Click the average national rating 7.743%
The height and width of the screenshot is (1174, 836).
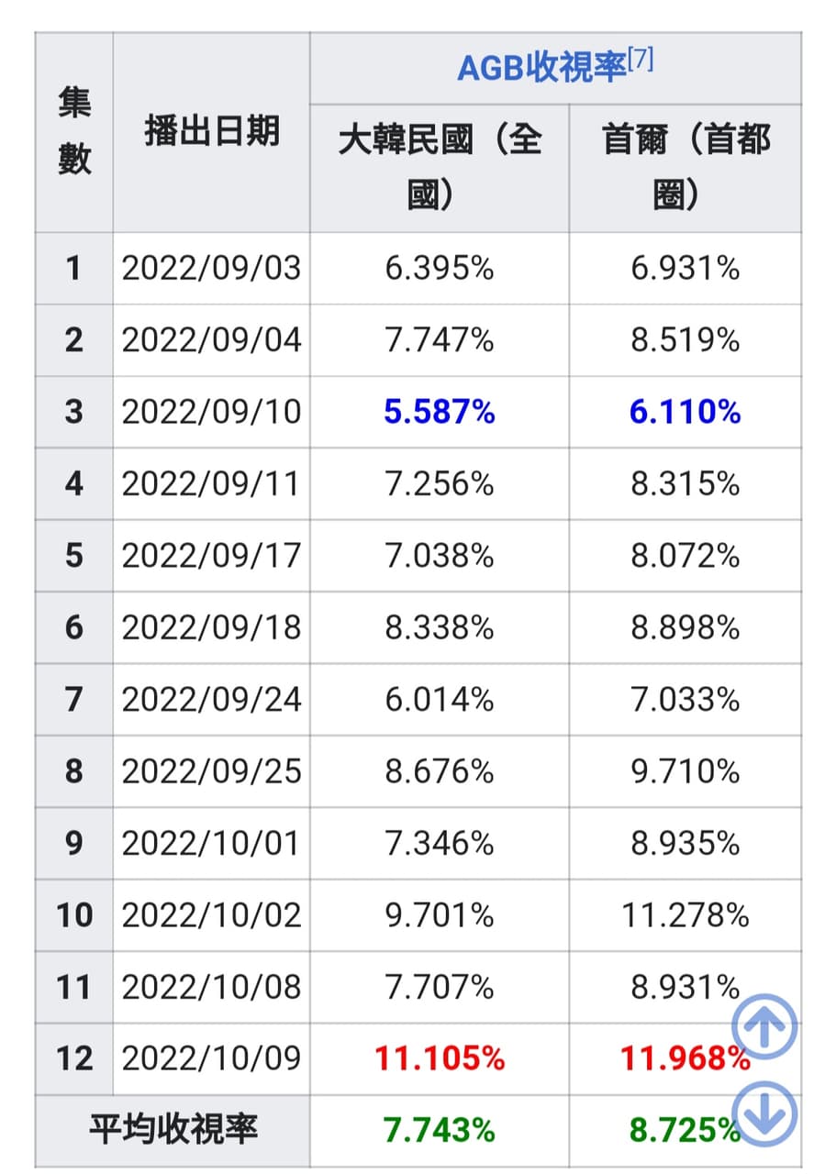440,1130
